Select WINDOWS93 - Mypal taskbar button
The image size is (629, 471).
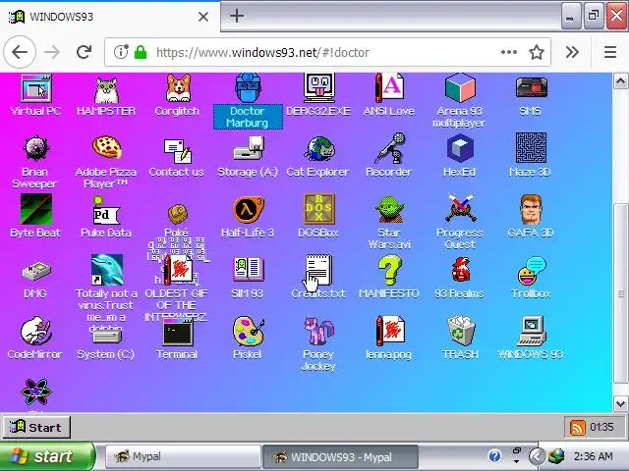point(340,456)
